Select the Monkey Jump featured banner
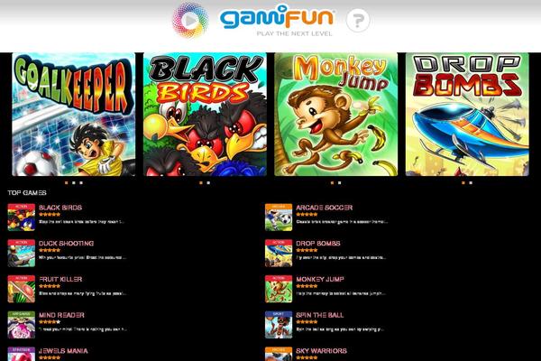The height and width of the screenshot is (361, 541). point(336,115)
